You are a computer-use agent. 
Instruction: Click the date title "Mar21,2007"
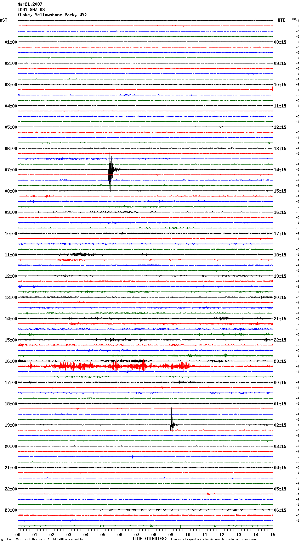point(30,4)
